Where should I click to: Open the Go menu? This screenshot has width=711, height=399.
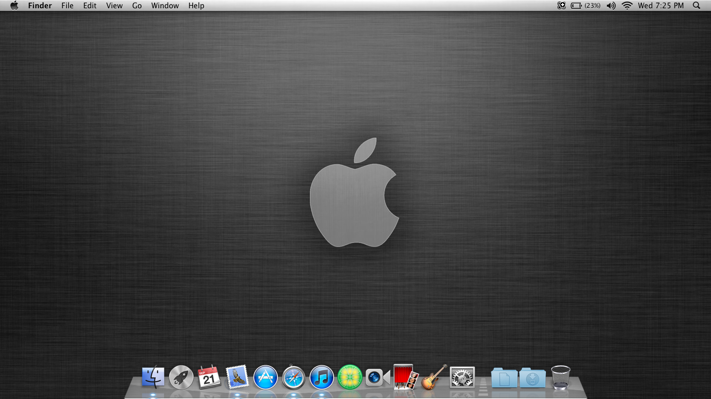pos(137,6)
